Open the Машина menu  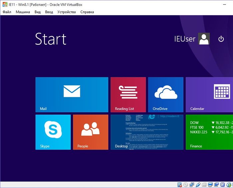pos(23,12)
